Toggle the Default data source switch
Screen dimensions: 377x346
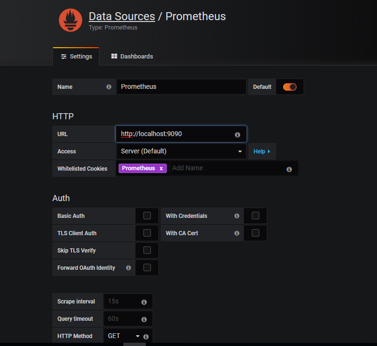290,87
